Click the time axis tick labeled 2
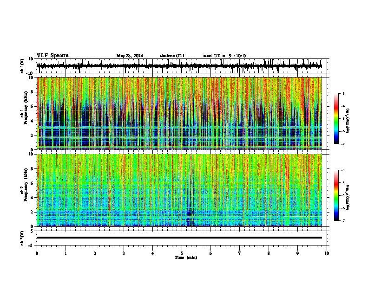The image size is (368, 284). pos(95,253)
